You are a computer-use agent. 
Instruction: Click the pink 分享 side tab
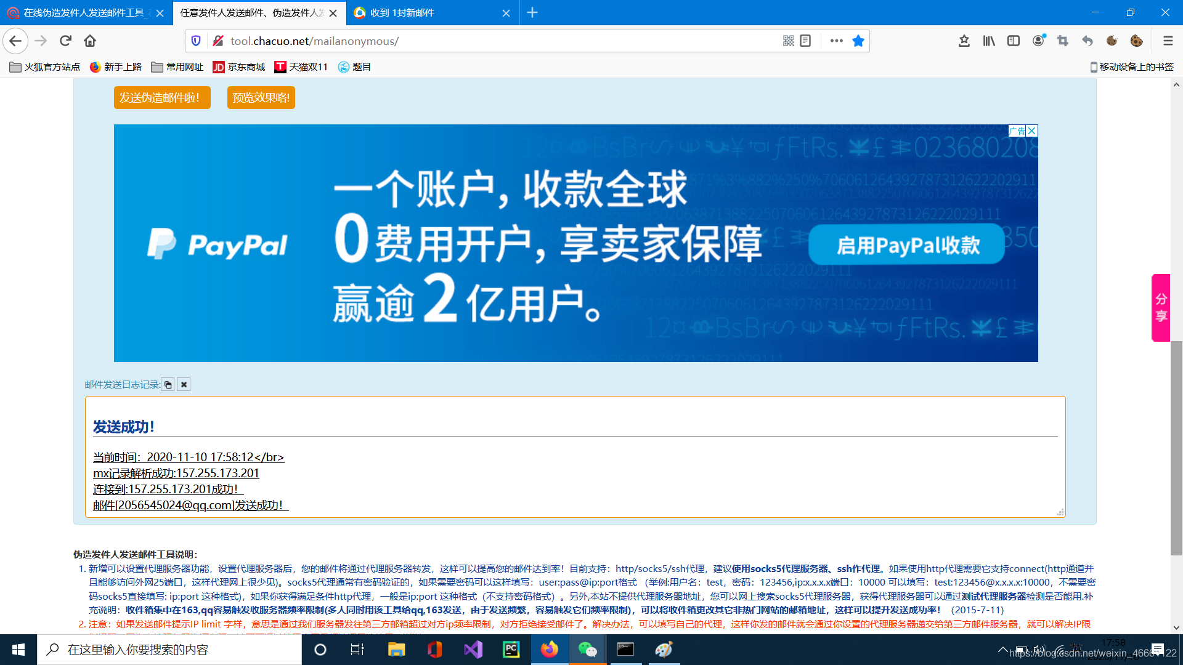click(x=1161, y=307)
